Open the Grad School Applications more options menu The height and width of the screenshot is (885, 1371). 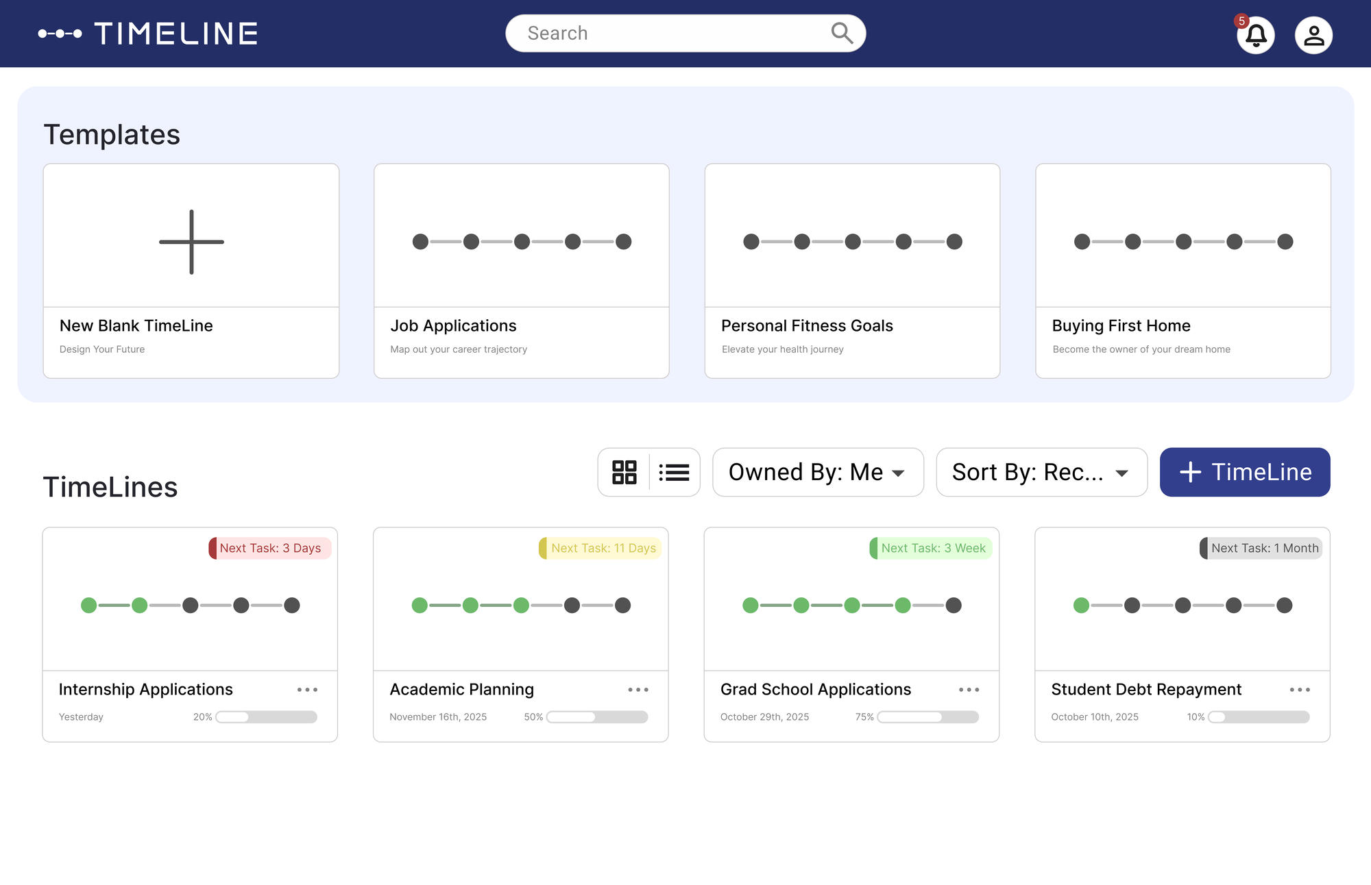[x=969, y=690]
